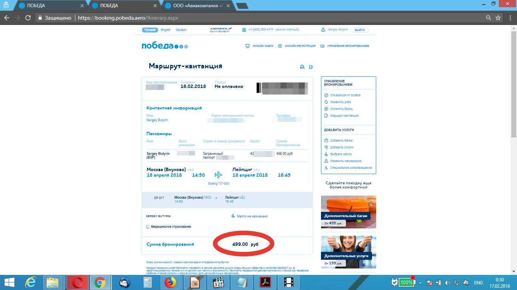Click the special assistance wheelchair icon

[326, 168]
